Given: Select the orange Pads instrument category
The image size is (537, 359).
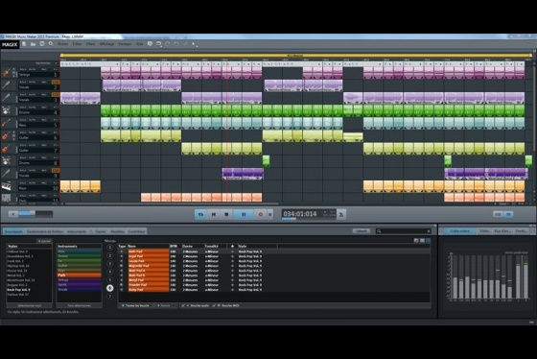Looking at the screenshot, I should tap(79, 275).
